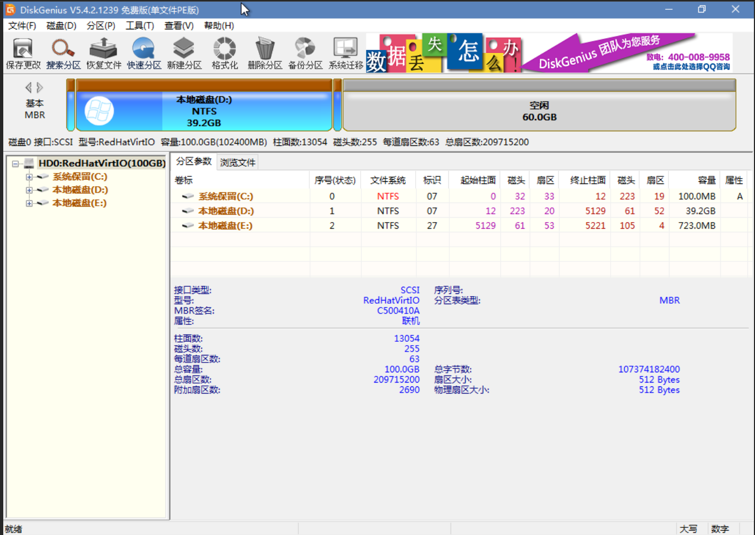The image size is (755, 535).
Task: Click drive icon beside 系统保留(C:) in tree
Action: pyautogui.click(x=42, y=176)
